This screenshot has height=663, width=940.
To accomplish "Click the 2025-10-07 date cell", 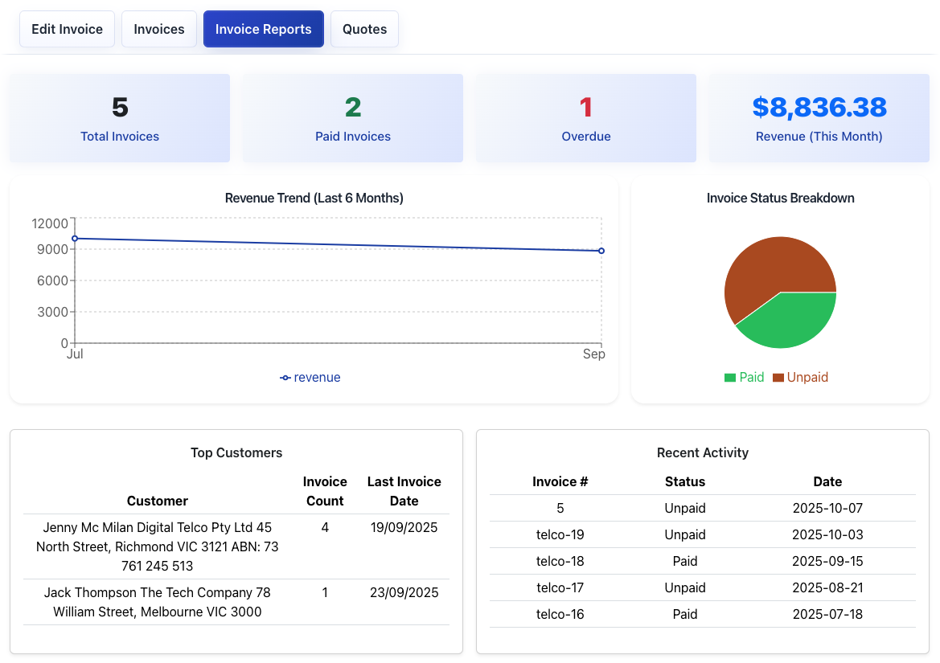I will [x=827, y=509].
